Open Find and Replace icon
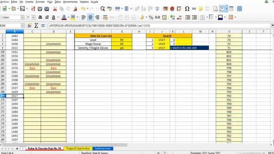 [103, 9]
